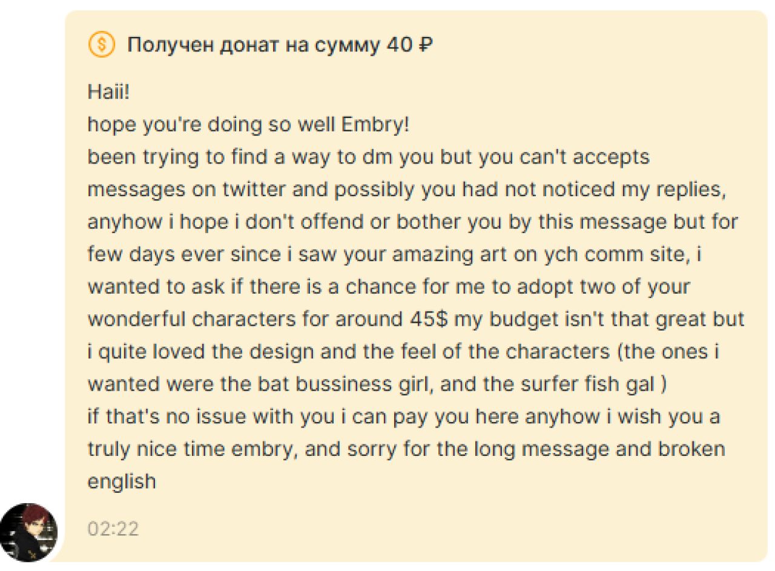Click the "Haii!" greeting line
Image resolution: width=775 pixels, height=571 pixels.
[109, 92]
